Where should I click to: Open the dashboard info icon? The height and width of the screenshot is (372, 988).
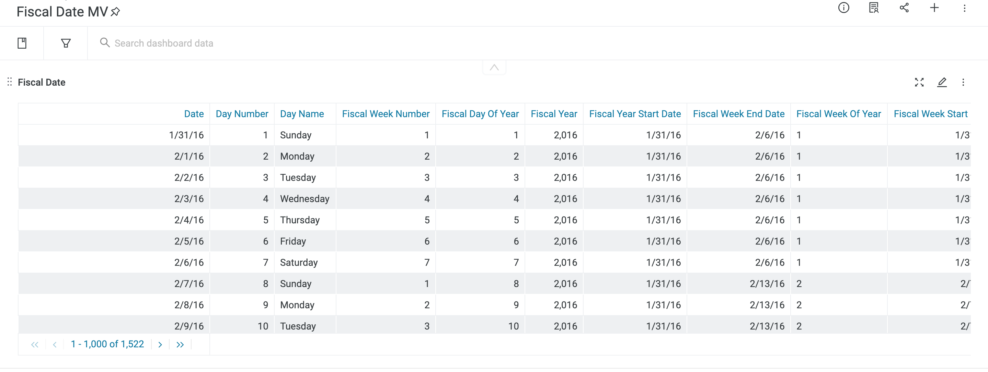843,8
